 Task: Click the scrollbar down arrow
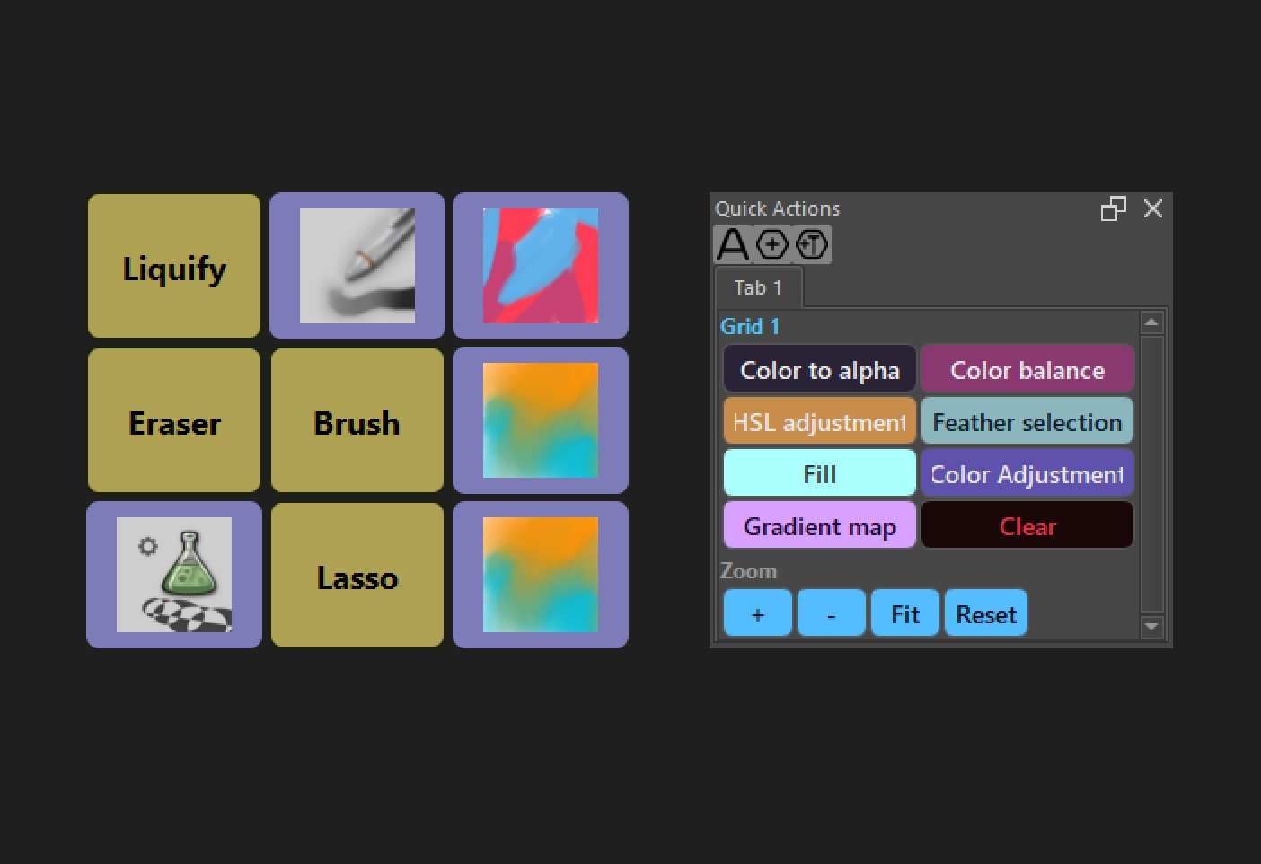[x=1151, y=626]
